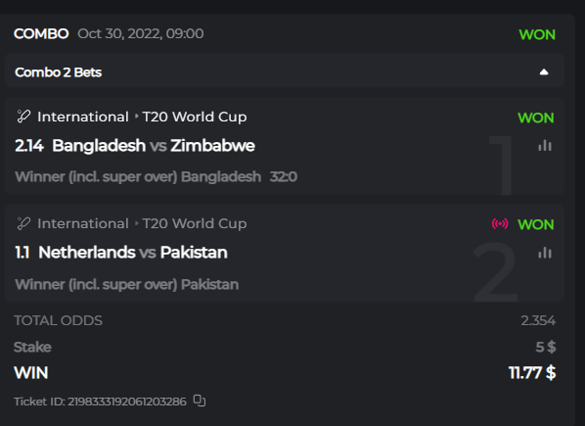Click the 1.1 odds value
Viewport: 585px width, 426px height.
[x=22, y=253]
